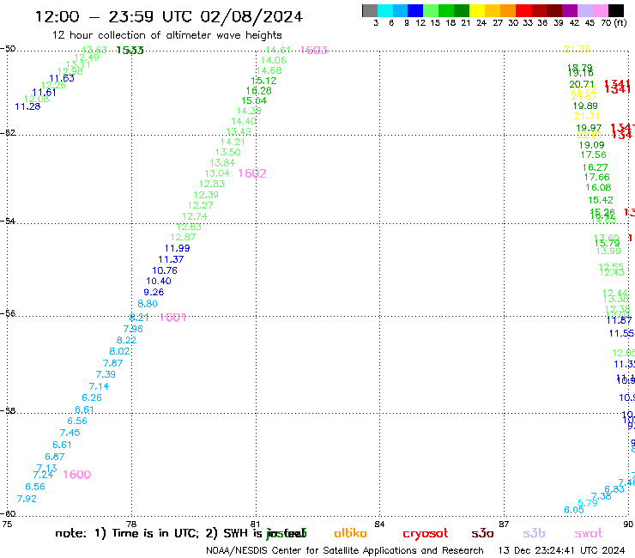Select the "s3b" satellite legend label
Screen dimensions: 635x558
click(x=534, y=533)
